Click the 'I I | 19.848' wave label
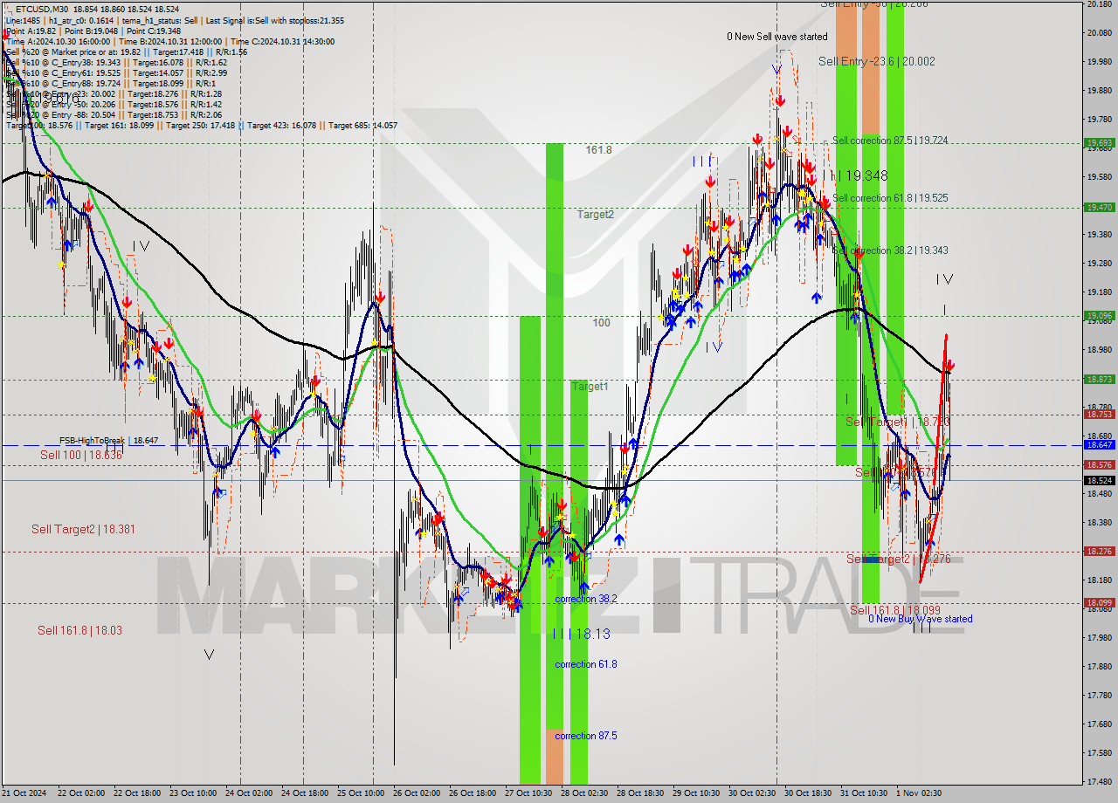This screenshot has height=803, width=1118. click(x=855, y=175)
